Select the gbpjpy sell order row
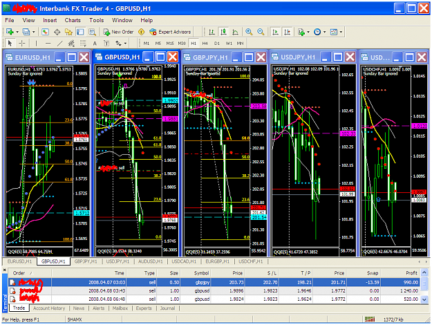The width and height of the screenshot is (432, 325). coord(214,282)
